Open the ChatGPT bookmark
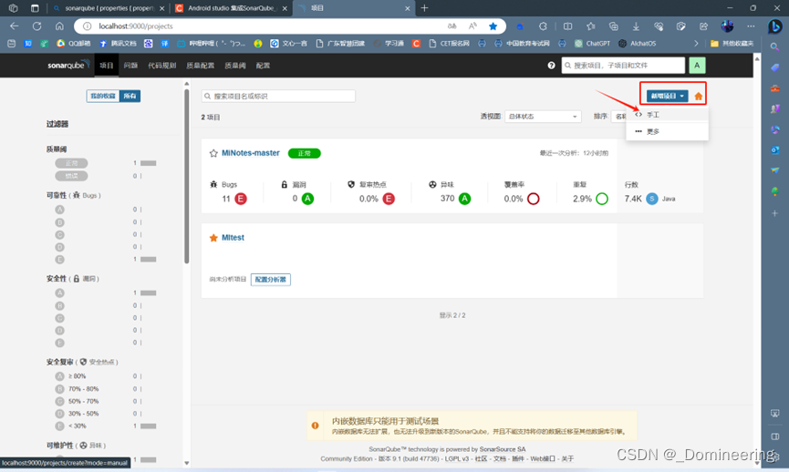Image resolution: width=789 pixels, height=472 pixels. tap(592, 44)
